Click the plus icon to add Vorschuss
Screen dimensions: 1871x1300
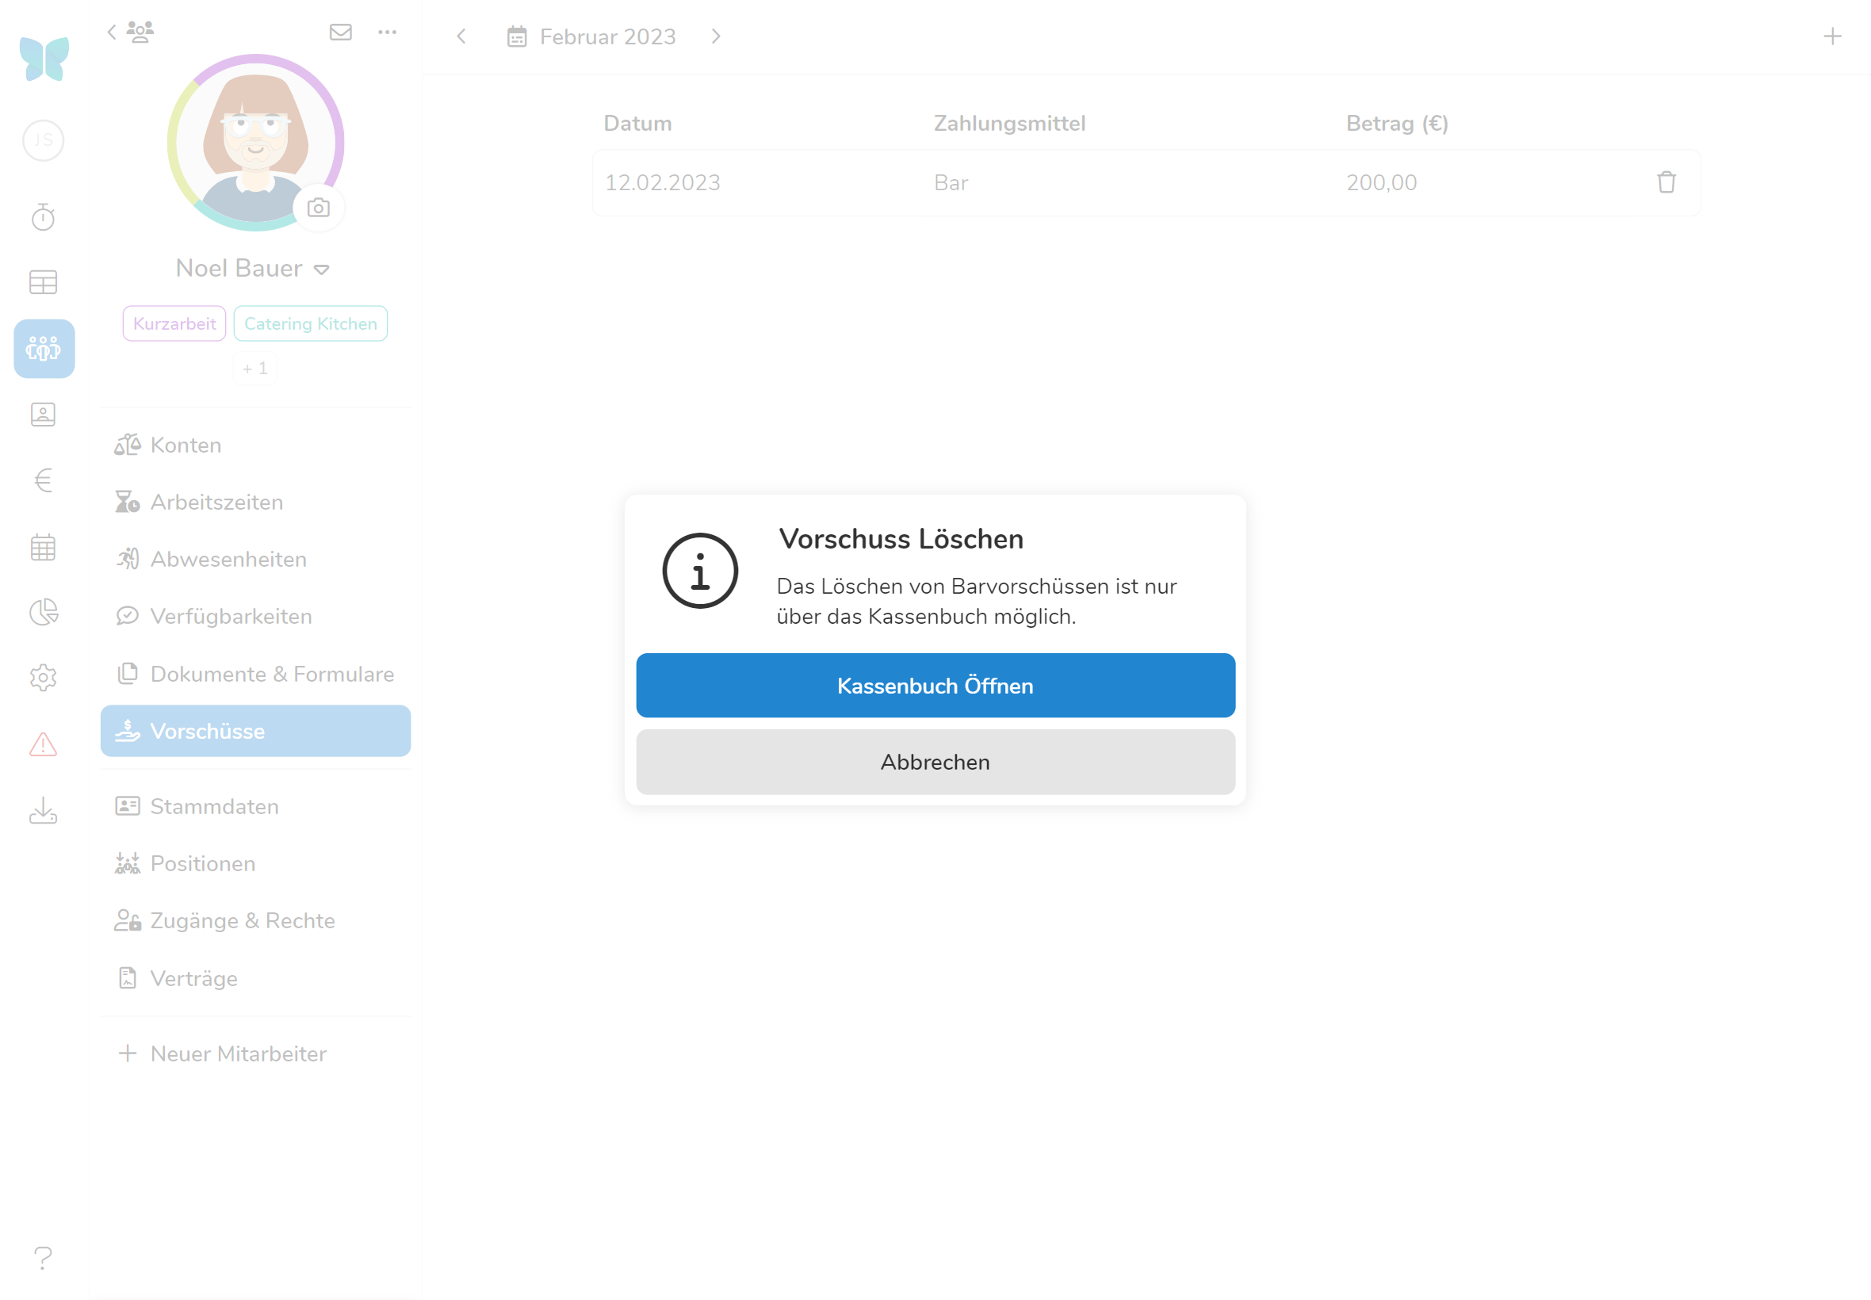pyautogui.click(x=1832, y=36)
